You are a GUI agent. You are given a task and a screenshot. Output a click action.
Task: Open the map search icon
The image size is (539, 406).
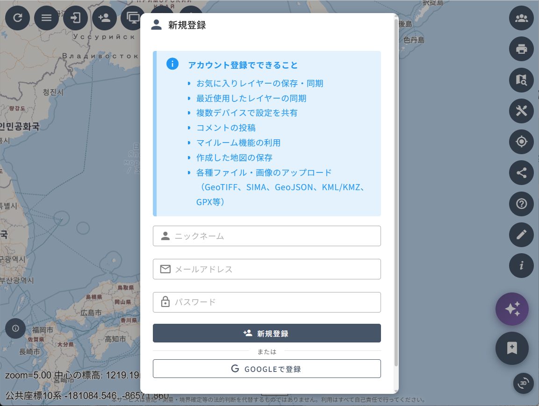coord(521,80)
